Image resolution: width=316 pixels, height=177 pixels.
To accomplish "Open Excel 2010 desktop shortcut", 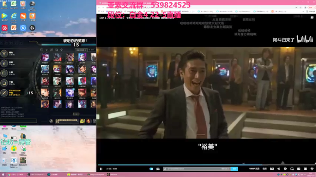I will 13,5.
